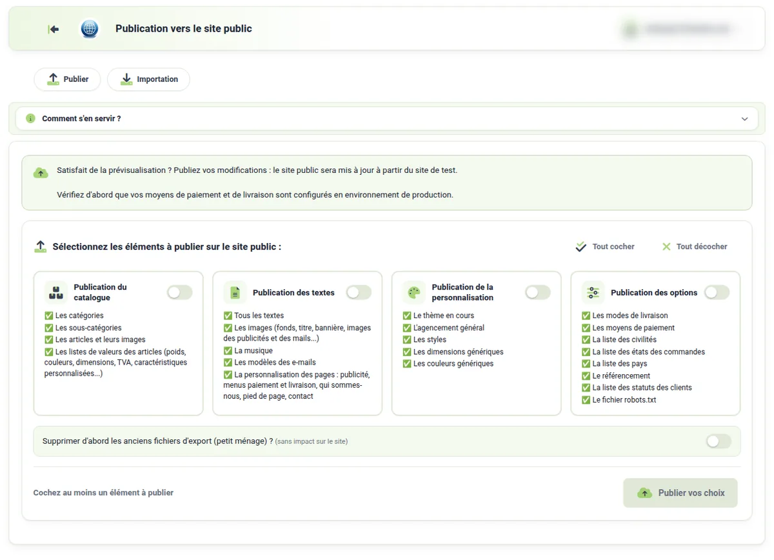Click La liste des civilités item
The width and height of the screenshot is (774, 560).
click(x=619, y=339)
